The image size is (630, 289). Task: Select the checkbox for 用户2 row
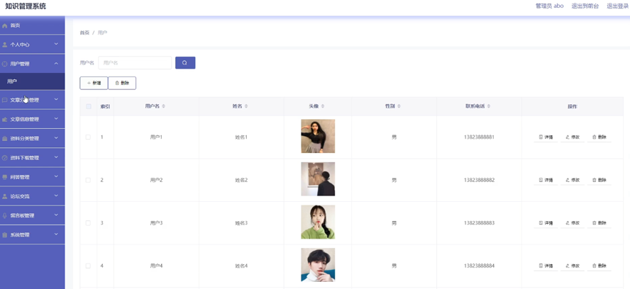click(x=89, y=180)
